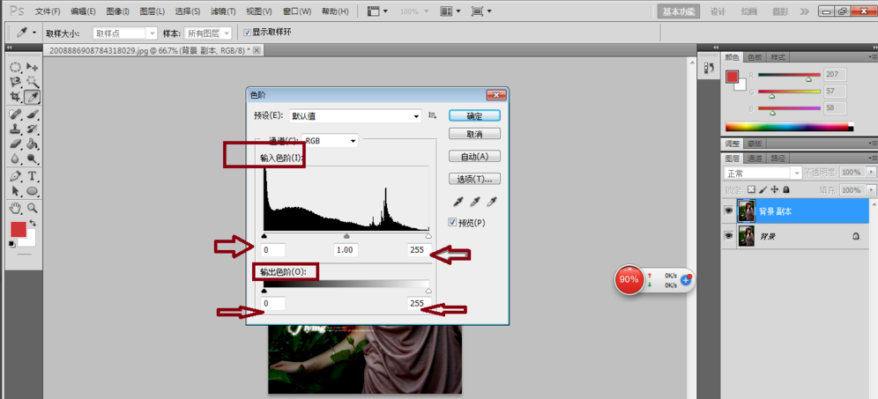Select the Paint Bucket tool
This screenshot has height=399, width=878.
tap(33, 144)
